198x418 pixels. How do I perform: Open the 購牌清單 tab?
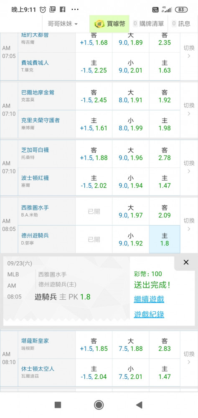(148, 24)
